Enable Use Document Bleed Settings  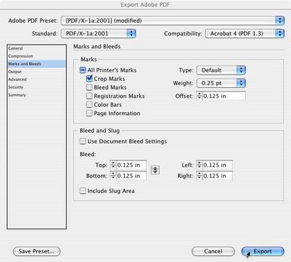click(82, 141)
